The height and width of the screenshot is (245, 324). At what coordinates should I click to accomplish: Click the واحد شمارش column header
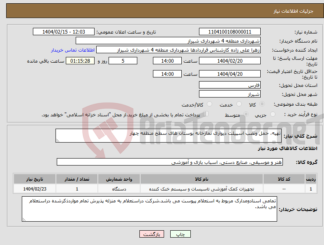point(119,179)
